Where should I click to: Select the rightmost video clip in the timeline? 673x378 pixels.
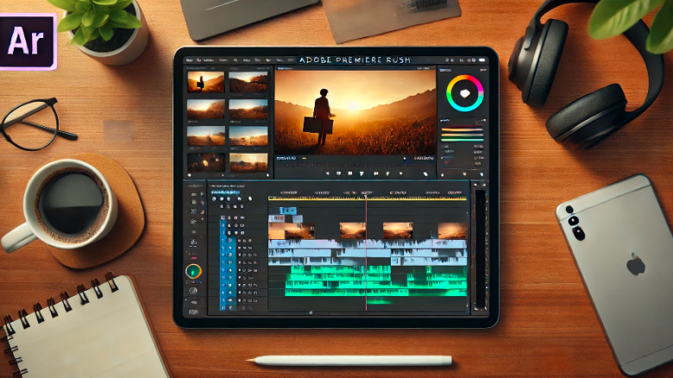[x=452, y=230]
